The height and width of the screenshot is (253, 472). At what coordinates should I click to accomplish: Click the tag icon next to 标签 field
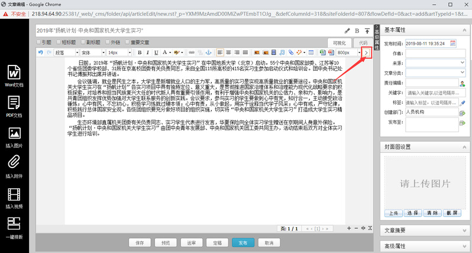click(x=463, y=103)
